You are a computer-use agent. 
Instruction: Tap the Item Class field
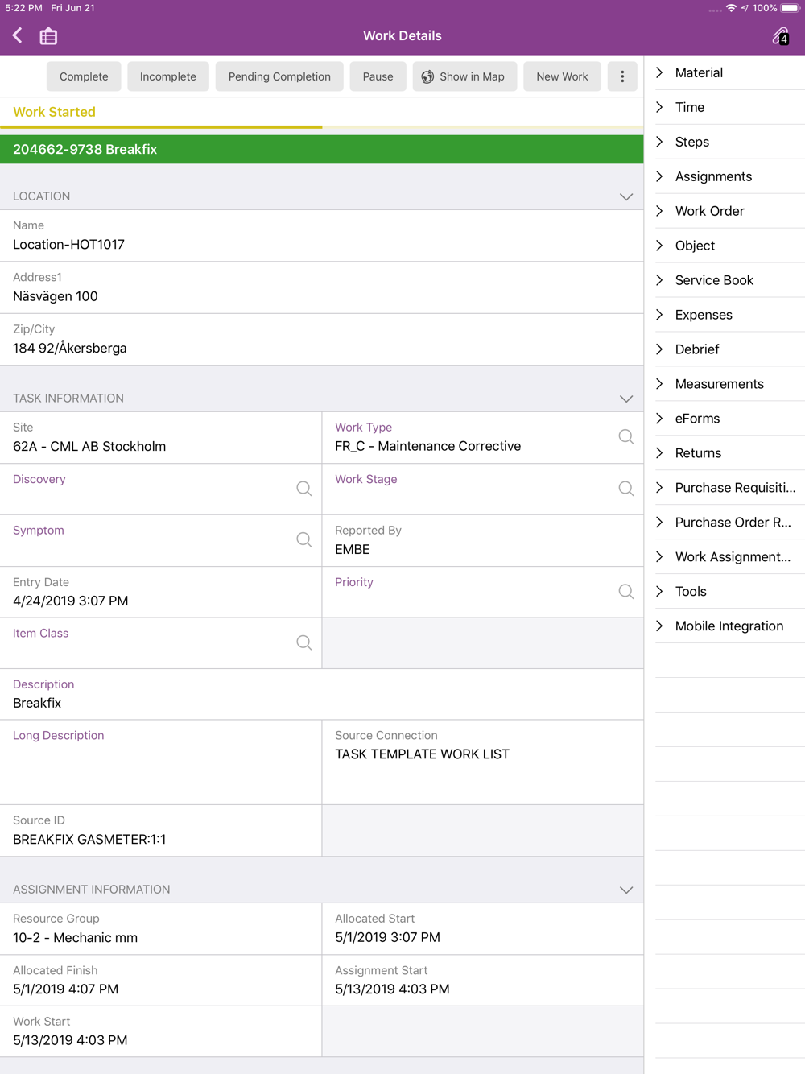161,643
